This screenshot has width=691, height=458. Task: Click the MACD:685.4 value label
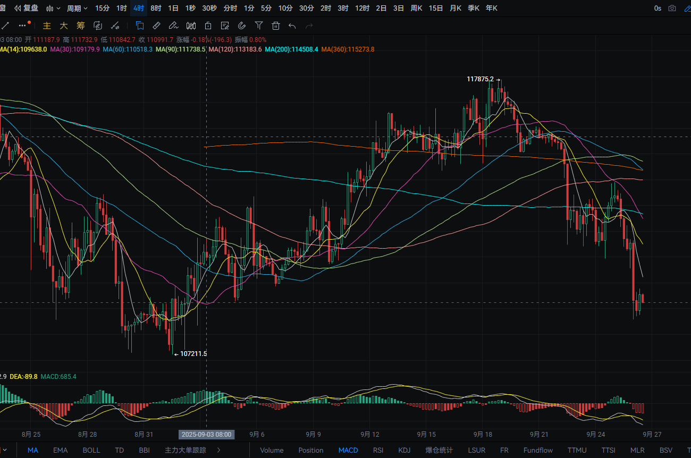click(58, 377)
